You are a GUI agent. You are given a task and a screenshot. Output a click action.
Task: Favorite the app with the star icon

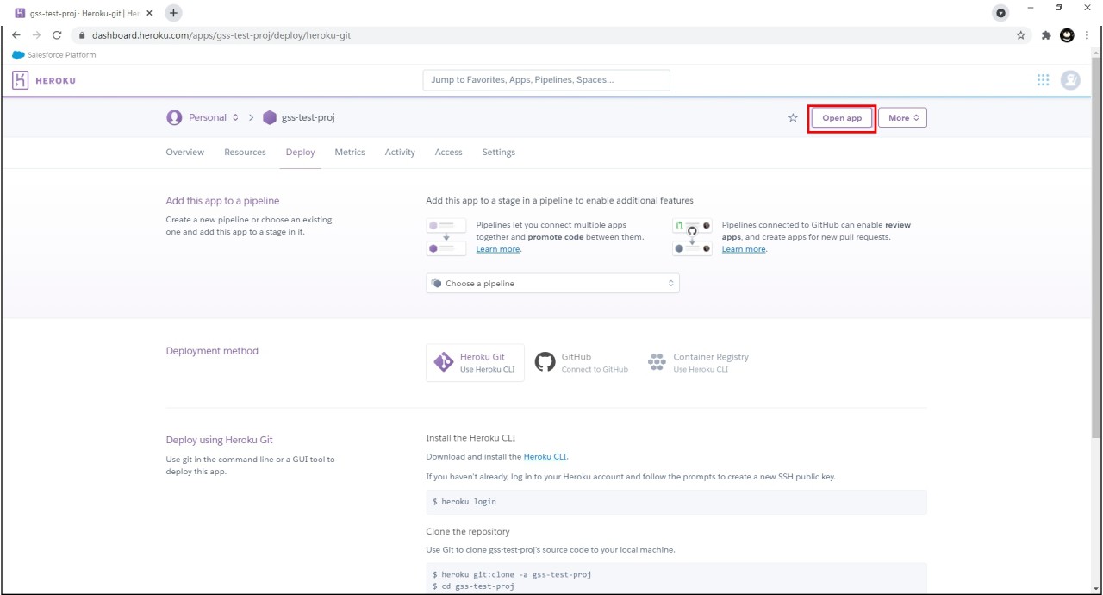click(x=793, y=118)
